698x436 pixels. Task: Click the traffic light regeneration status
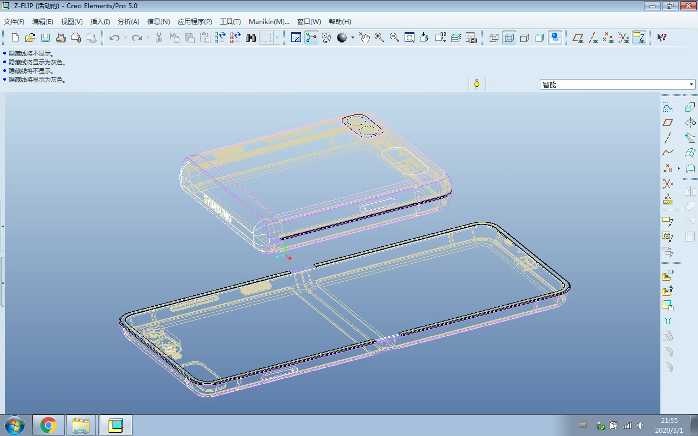coord(477,84)
